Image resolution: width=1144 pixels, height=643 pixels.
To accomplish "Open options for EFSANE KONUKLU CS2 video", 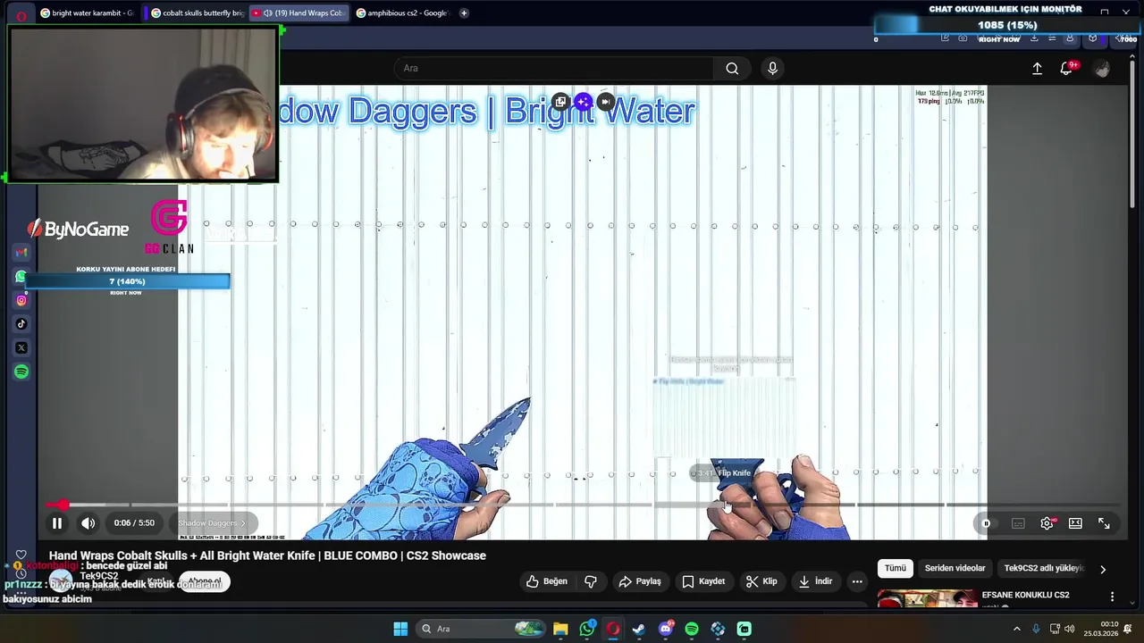I will [x=1112, y=597].
